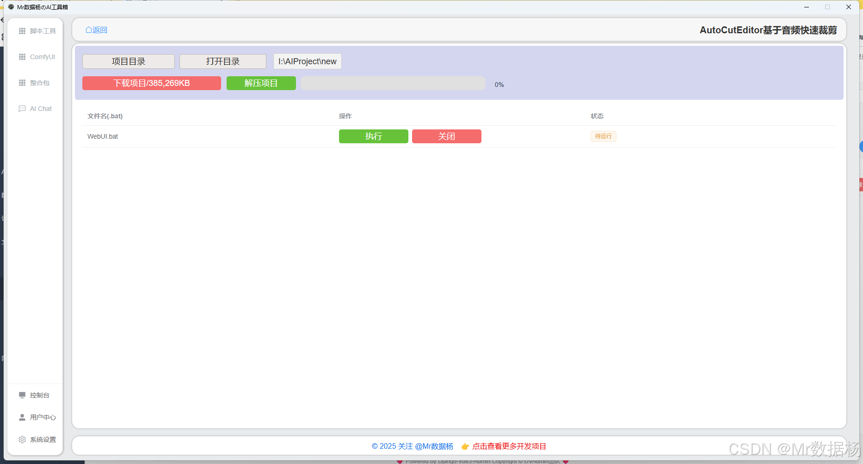Close the Mr数据杨のAI工具箱 window
Image resolution: width=863 pixels, height=464 pixels.
coord(849,7)
